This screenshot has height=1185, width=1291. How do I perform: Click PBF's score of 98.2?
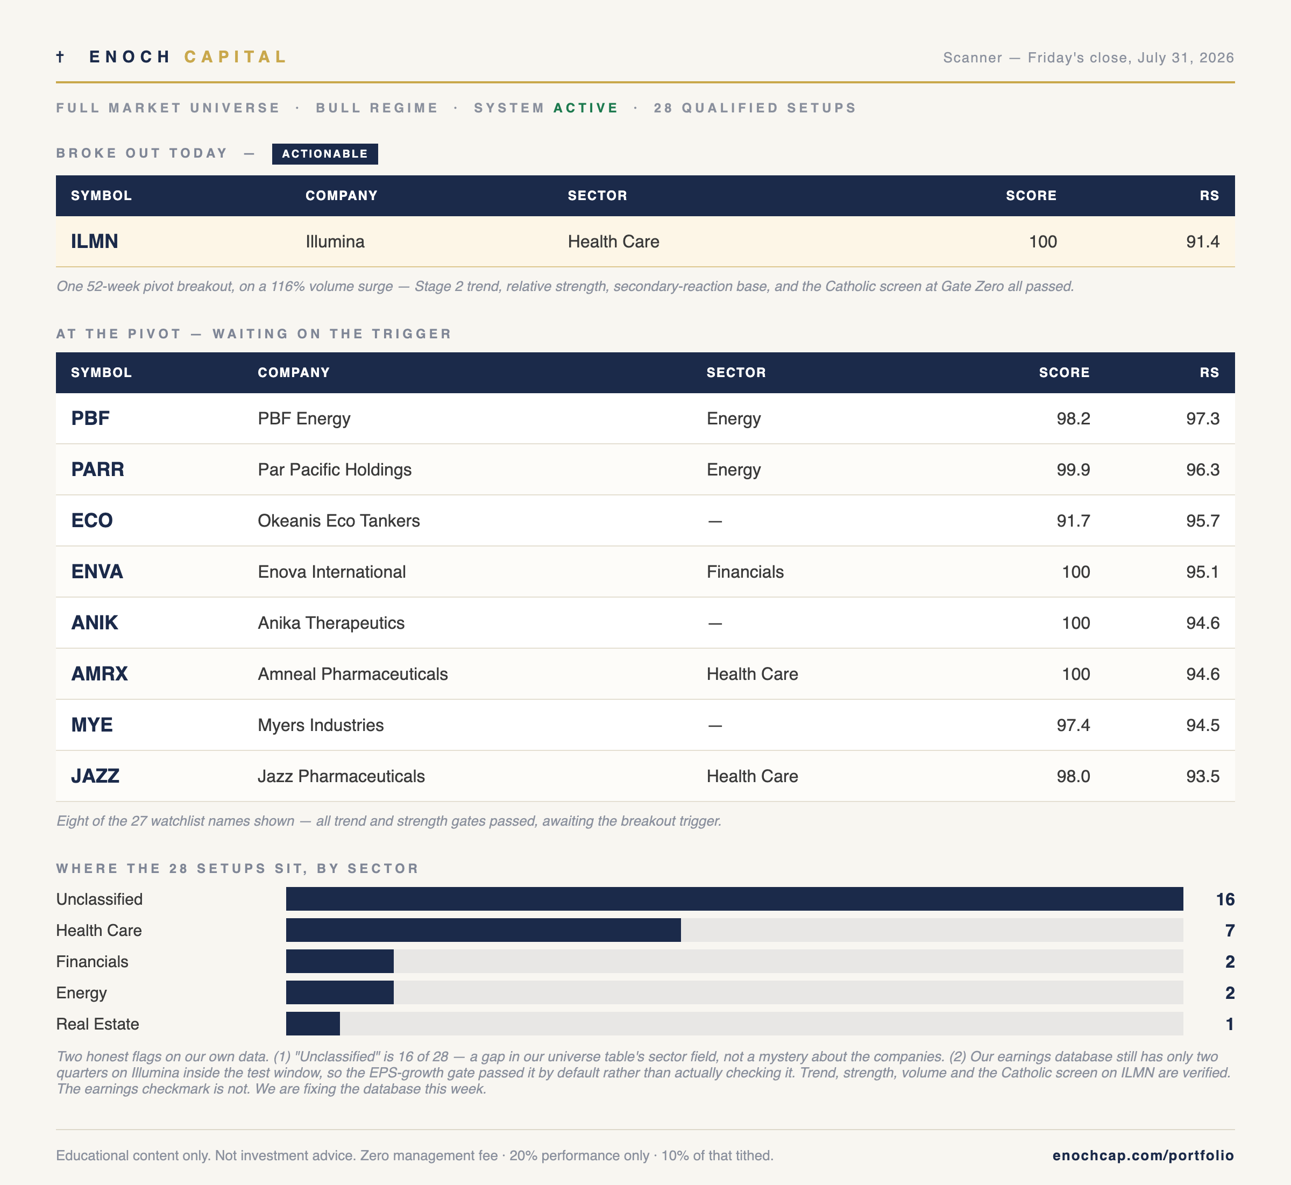tap(1073, 418)
